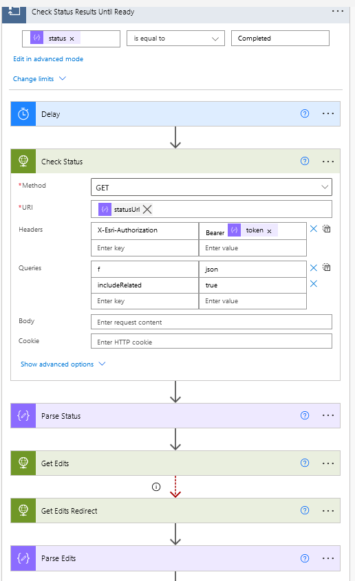Click the Body request content field
Screen dimensions: 355x581
(211, 322)
